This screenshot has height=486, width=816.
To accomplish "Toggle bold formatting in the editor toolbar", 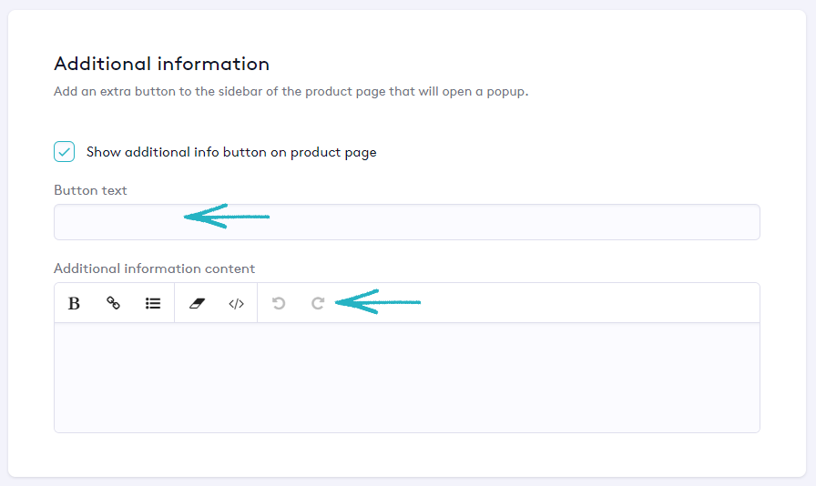I will coord(75,303).
